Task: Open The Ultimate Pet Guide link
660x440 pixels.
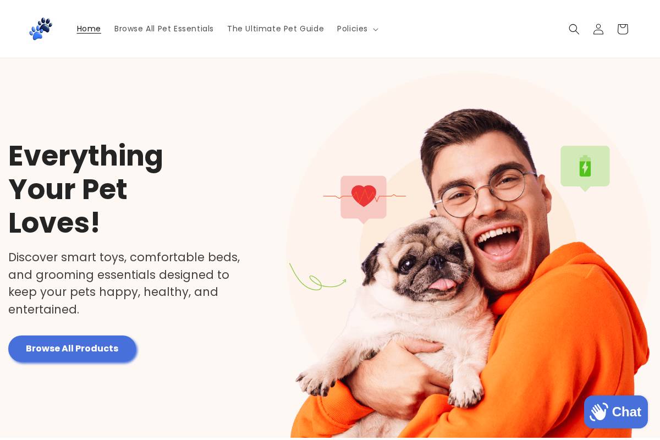Action: point(276,29)
